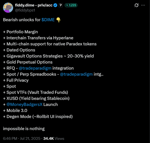
Task: Click the Paradex affiliate badge icon
Action: pos(61,5)
